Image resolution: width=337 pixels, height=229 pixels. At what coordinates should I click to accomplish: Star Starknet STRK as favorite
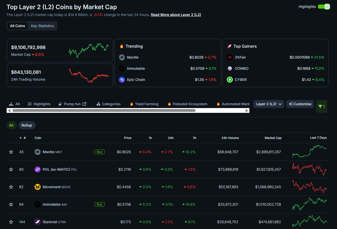[11, 222]
